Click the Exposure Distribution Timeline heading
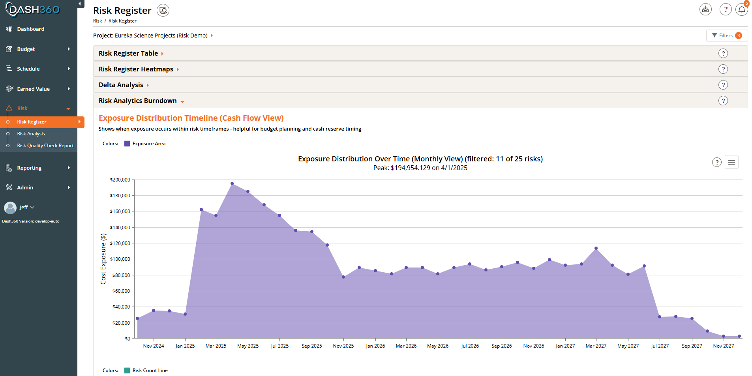This screenshot has width=752, height=376. [x=191, y=118]
